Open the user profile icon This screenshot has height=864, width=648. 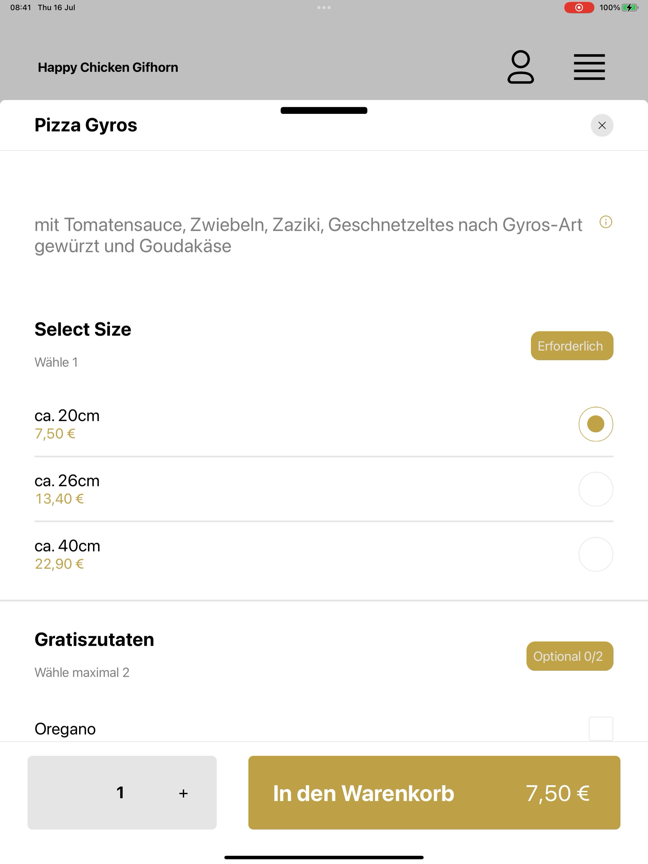tap(520, 67)
